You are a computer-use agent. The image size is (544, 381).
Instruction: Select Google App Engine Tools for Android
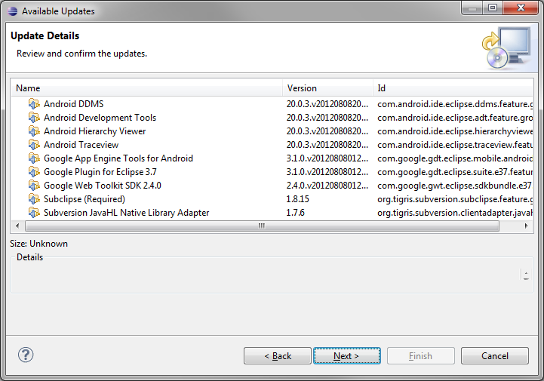(x=118, y=158)
